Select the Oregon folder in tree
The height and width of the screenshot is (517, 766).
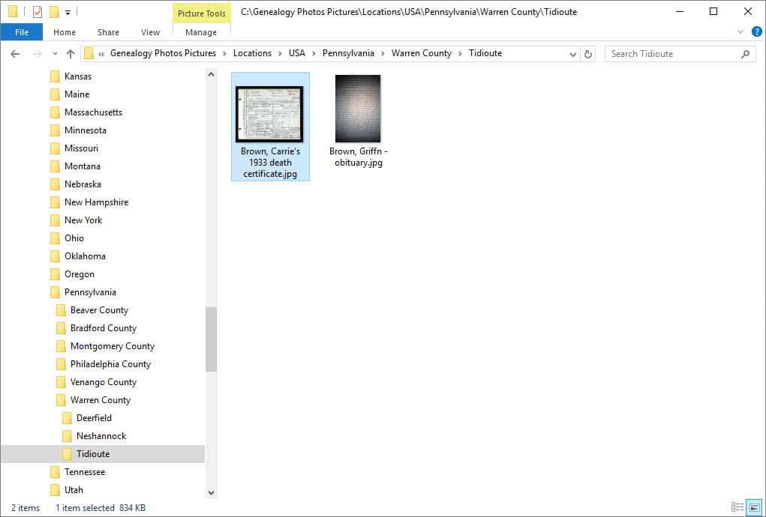click(x=79, y=274)
